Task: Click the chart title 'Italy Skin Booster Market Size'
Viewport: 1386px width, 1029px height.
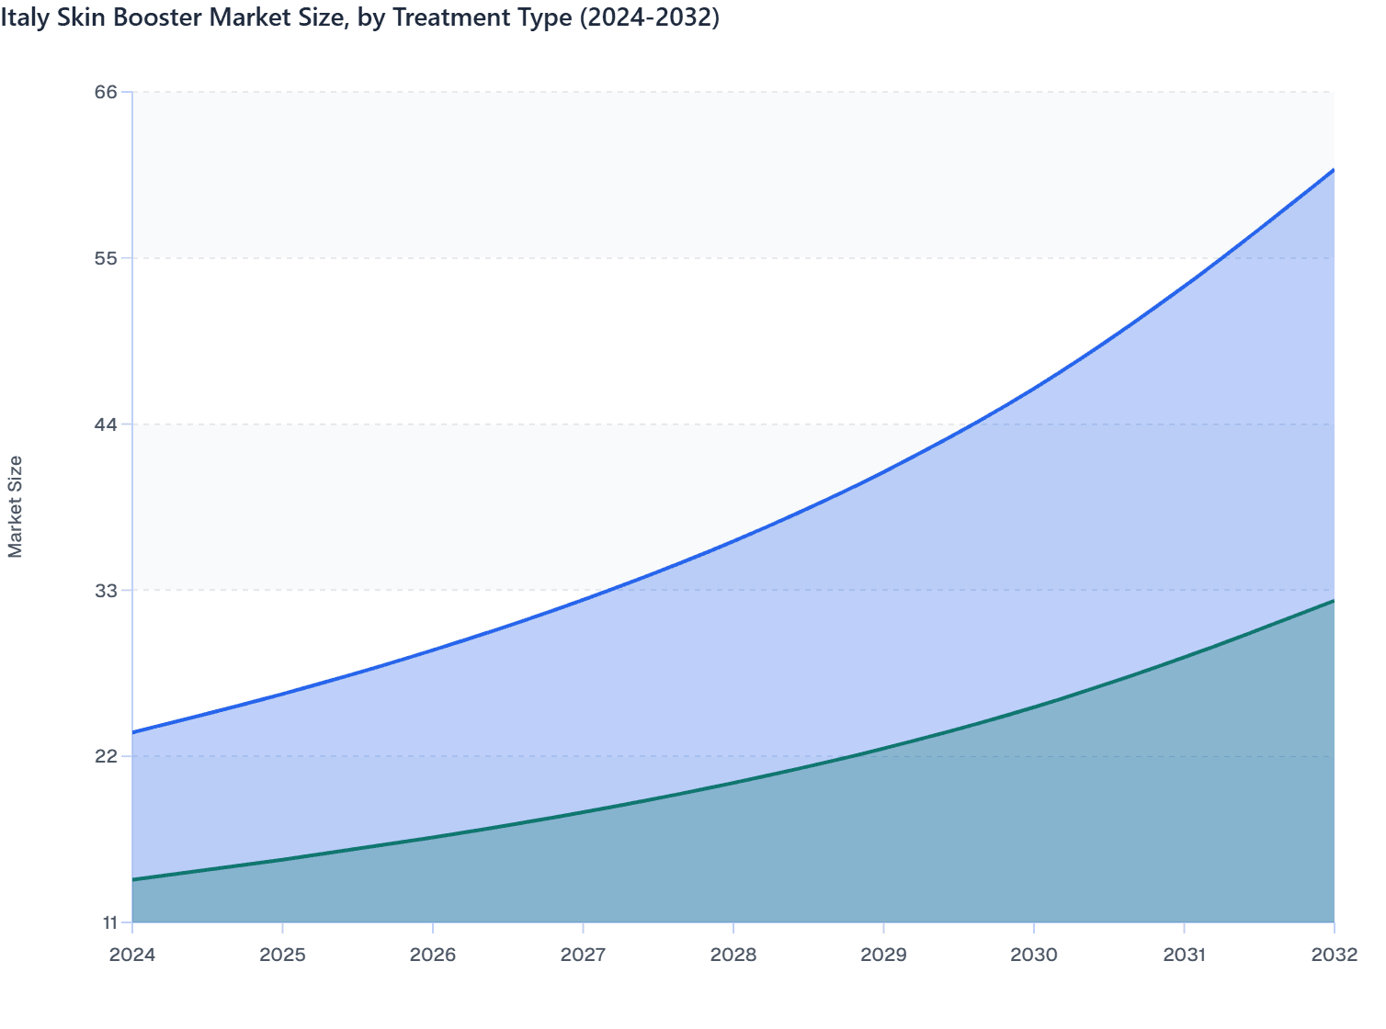Action: click(x=360, y=17)
